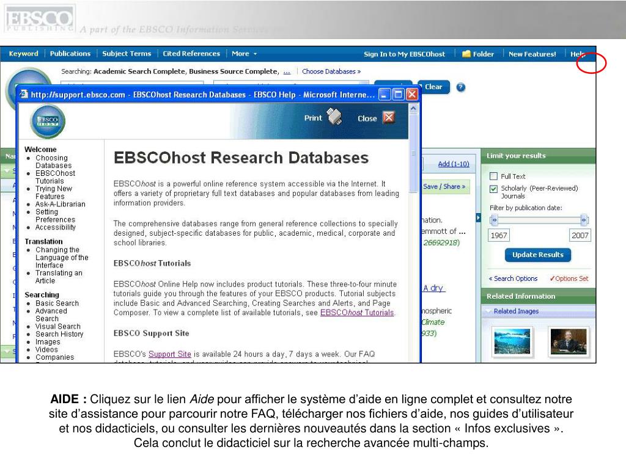Maximize the EBSCO Help window
Screen dimensions: 626x469
398,95
